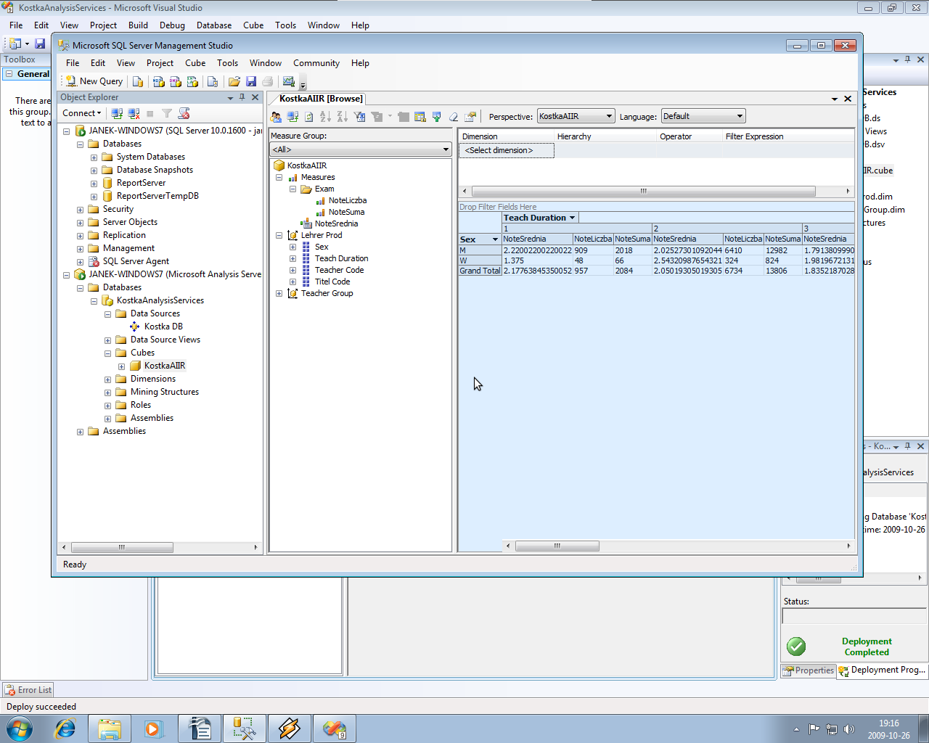This screenshot has width=929, height=743.
Task: Expand the Teach Duration attribute
Action: click(x=292, y=258)
